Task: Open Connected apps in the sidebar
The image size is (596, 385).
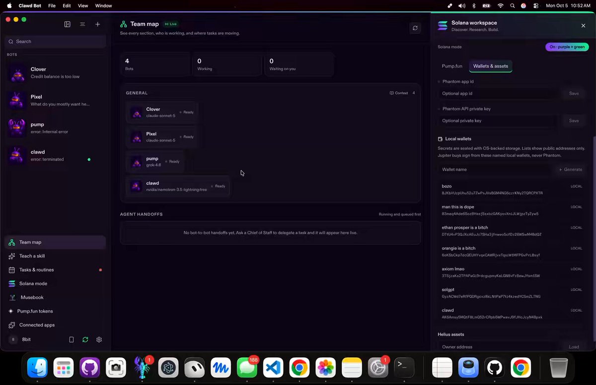Action: [55, 325]
